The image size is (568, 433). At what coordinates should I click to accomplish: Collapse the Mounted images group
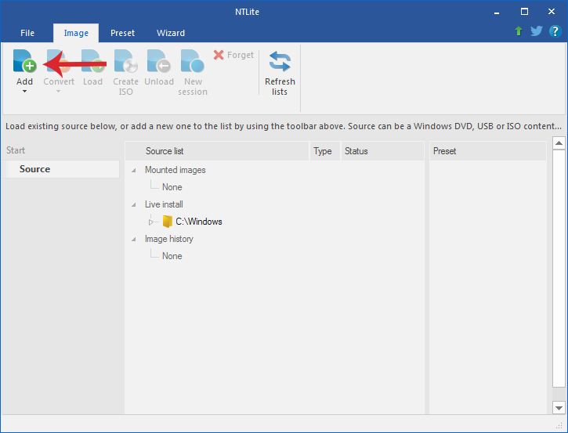pyautogui.click(x=134, y=170)
